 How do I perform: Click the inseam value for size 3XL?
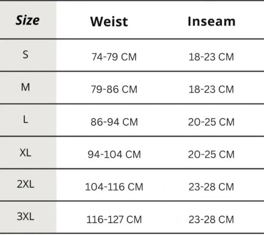tap(211, 220)
